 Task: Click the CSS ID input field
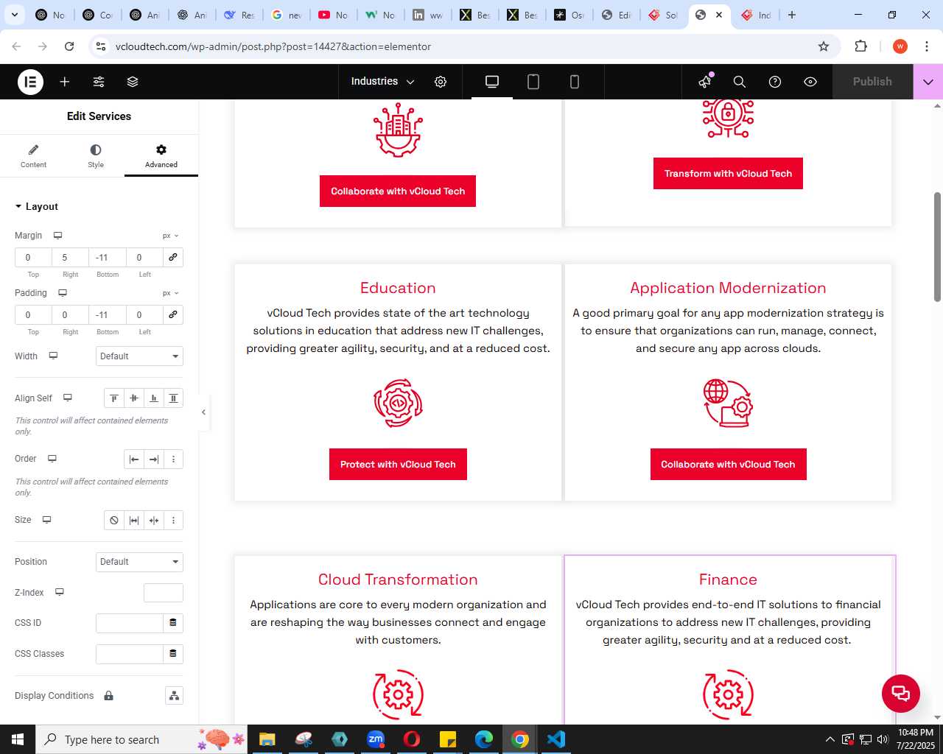point(130,623)
